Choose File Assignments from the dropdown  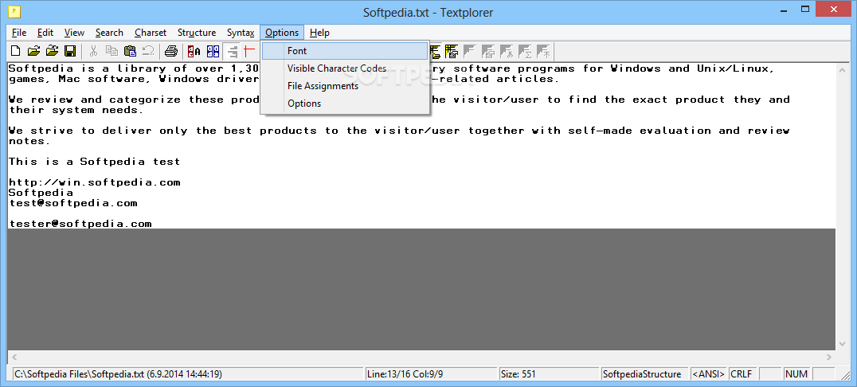click(x=345, y=86)
